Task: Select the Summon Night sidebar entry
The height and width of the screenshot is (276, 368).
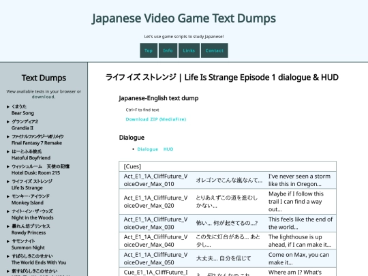Action: coord(28,245)
